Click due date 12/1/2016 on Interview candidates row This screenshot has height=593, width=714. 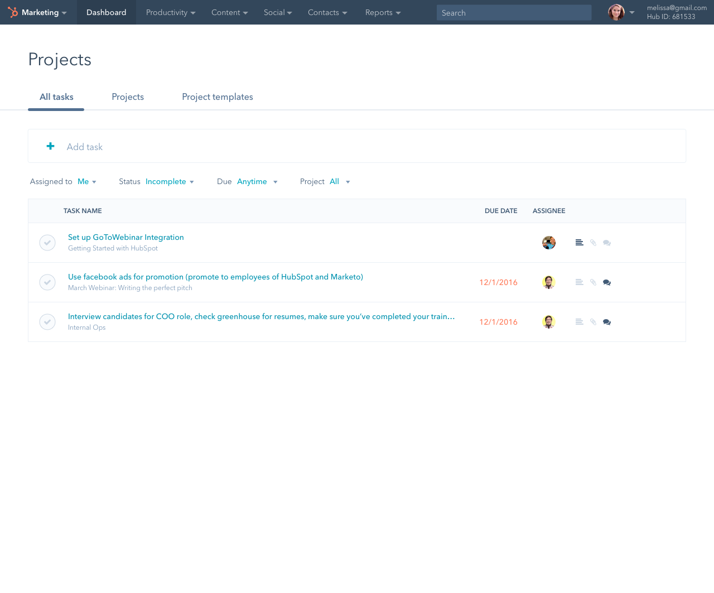[498, 322]
